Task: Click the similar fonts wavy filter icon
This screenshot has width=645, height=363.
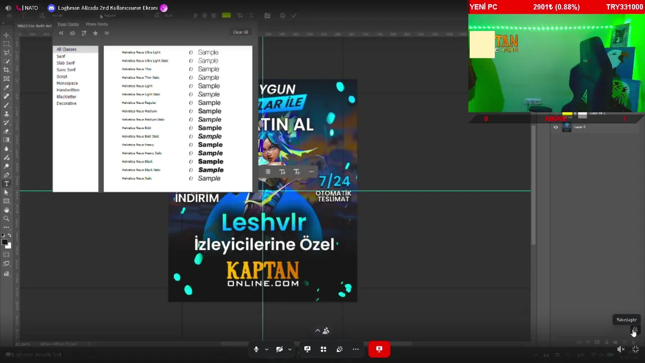Action: (107, 33)
